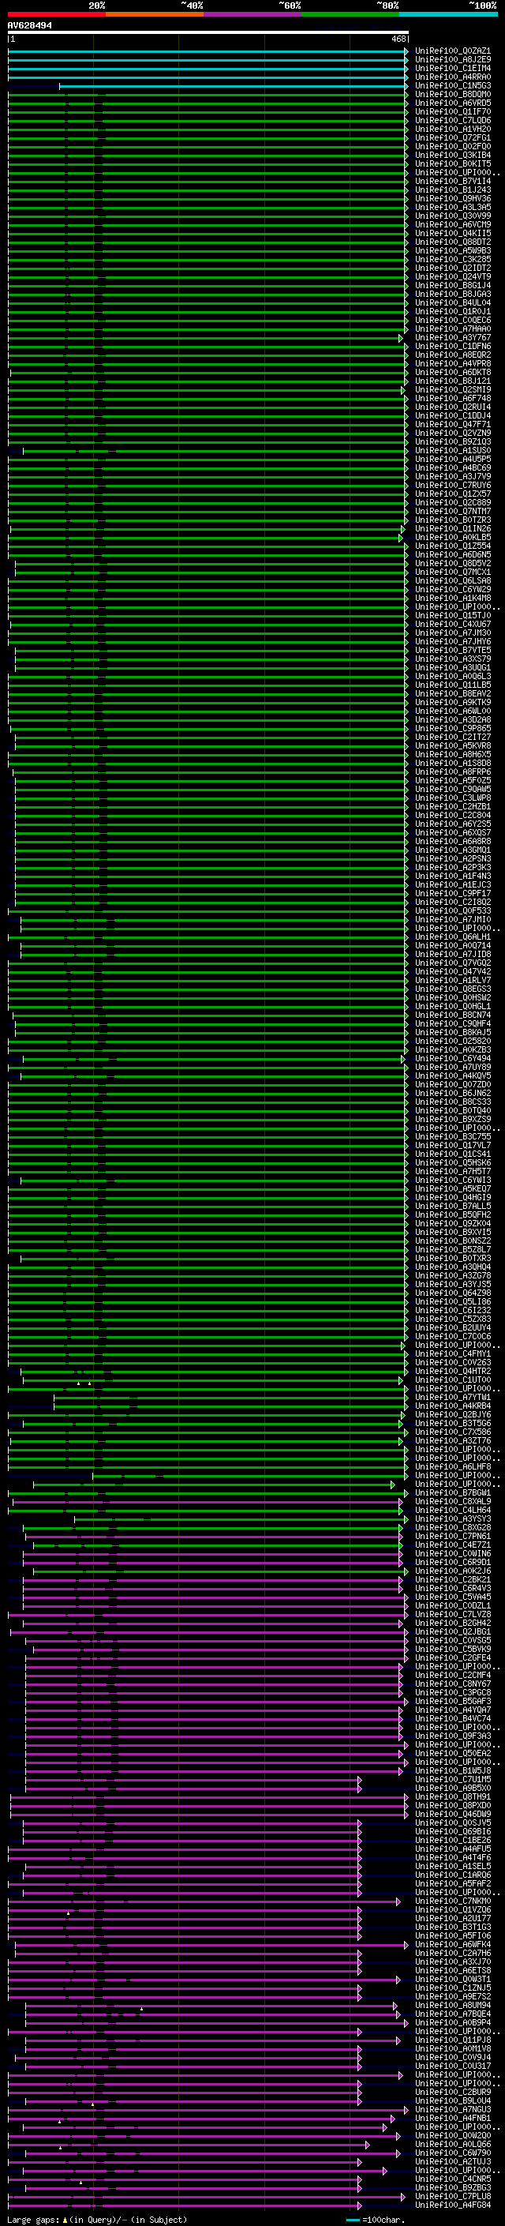Click the purple ~60% legend segment

[253, 14]
